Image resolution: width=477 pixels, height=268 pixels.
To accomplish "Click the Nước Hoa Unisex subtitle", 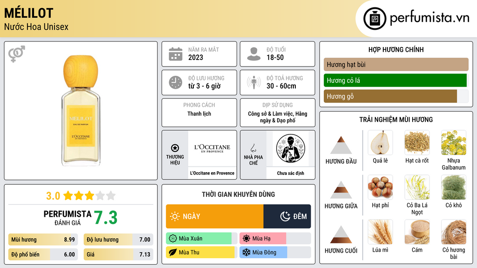I will pos(36,27).
